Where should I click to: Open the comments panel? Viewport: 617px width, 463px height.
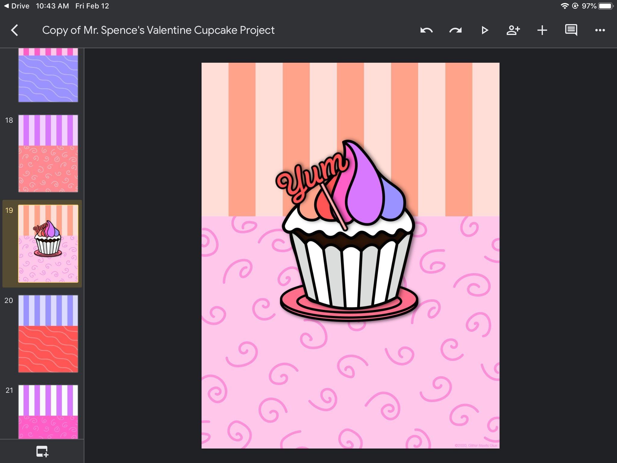[571, 30]
